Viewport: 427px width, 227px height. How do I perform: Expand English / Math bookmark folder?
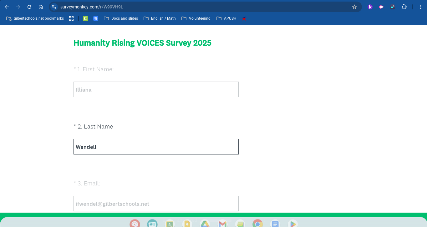click(x=160, y=18)
